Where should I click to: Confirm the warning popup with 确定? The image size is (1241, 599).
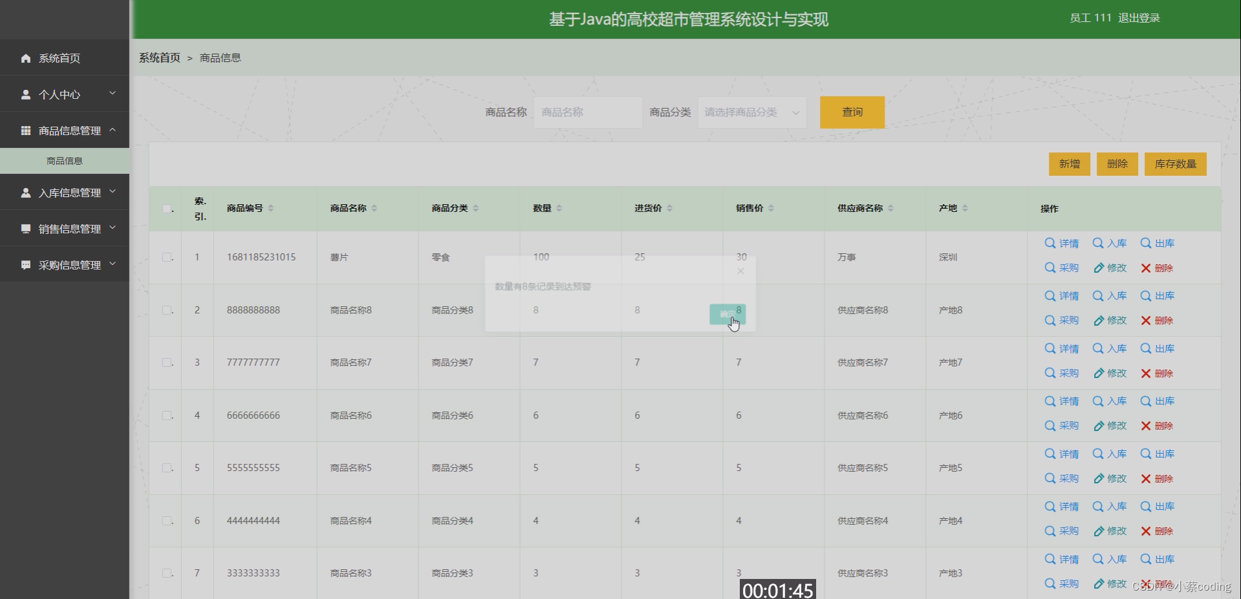(728, 314)
